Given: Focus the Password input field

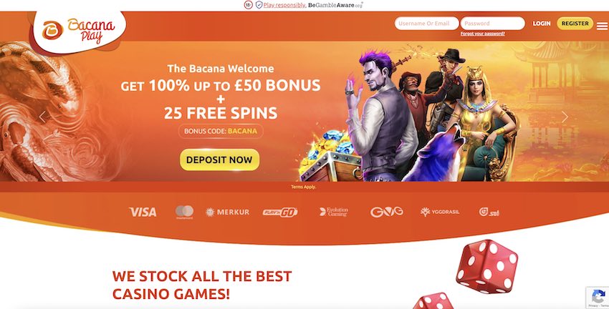Looking at the screenshot, I should click(x=492, y=24).
